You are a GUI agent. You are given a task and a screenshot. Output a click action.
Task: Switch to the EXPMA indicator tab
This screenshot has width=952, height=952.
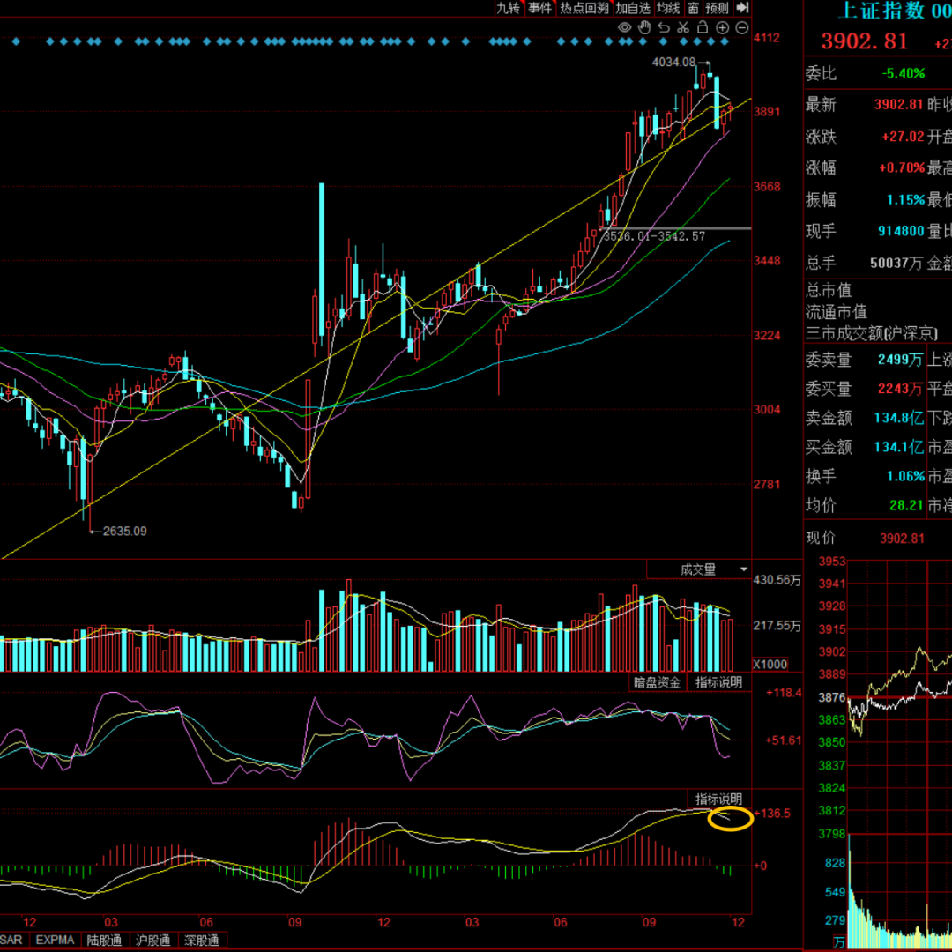[56, 941]
